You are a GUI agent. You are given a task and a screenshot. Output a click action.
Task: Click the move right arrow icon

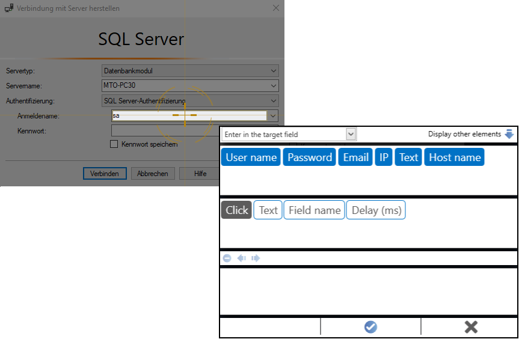click(x=256, y=258)
